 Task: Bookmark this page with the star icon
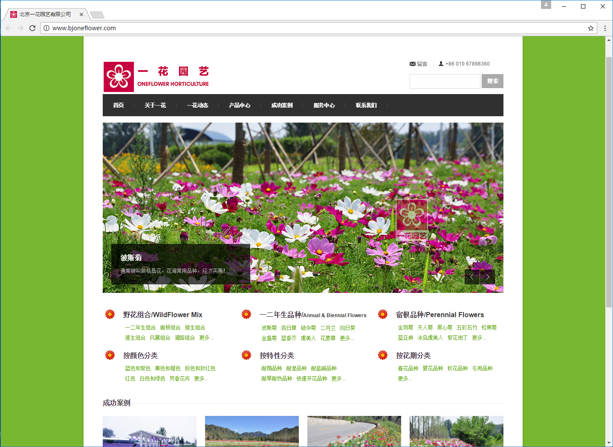click(x=590, y=28)
